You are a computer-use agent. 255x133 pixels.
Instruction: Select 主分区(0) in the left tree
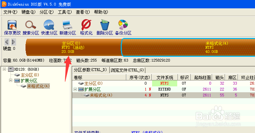(x=30, y=75)
